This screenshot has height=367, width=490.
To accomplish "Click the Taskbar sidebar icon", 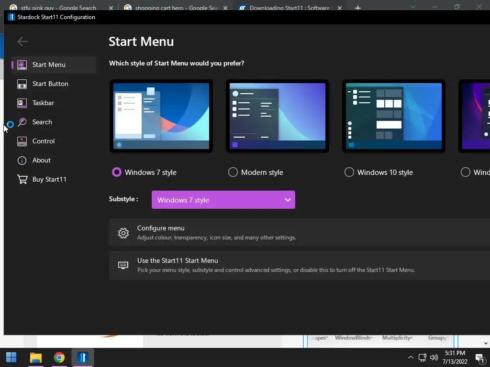I will (x=22, y=103).
